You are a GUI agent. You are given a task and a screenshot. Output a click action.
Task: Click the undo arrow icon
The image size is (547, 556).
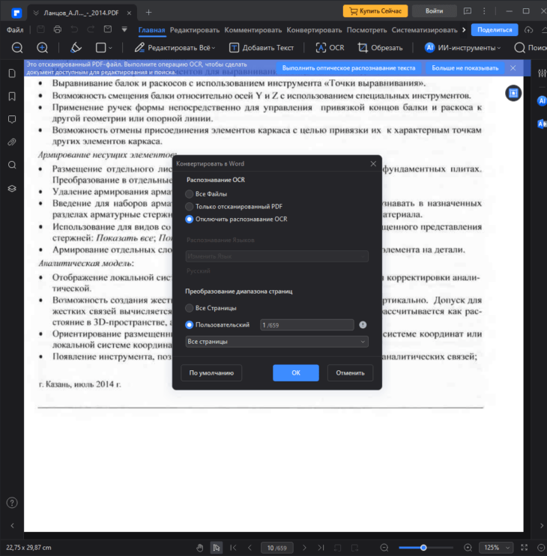tap(74, 29)
